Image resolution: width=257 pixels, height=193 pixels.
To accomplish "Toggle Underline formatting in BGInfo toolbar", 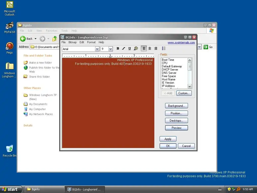I will 130,49.
